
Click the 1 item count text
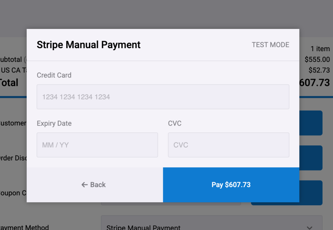[320, 49]
